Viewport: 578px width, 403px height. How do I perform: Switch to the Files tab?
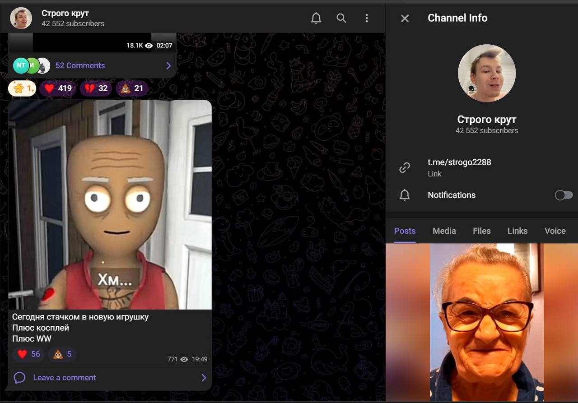pyautogui.click(x=482, y=231)
